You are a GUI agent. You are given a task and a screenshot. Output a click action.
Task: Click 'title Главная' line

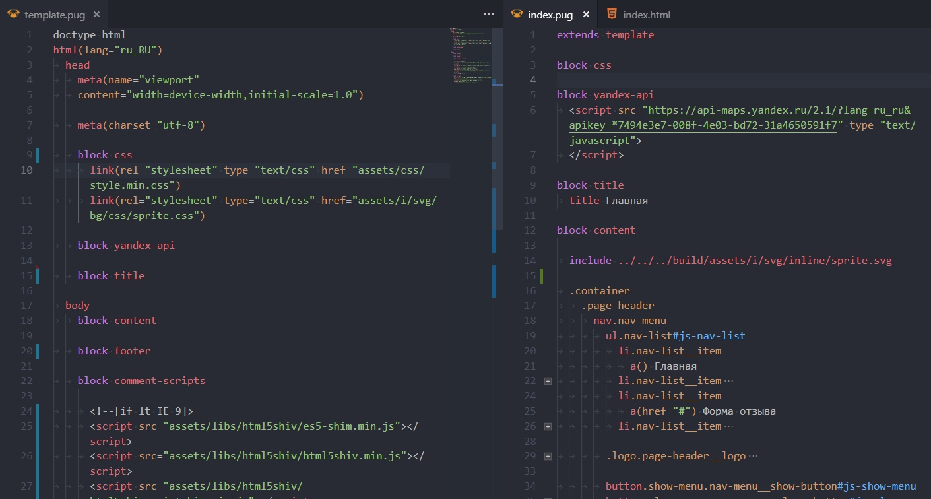(x=608, y=200)
